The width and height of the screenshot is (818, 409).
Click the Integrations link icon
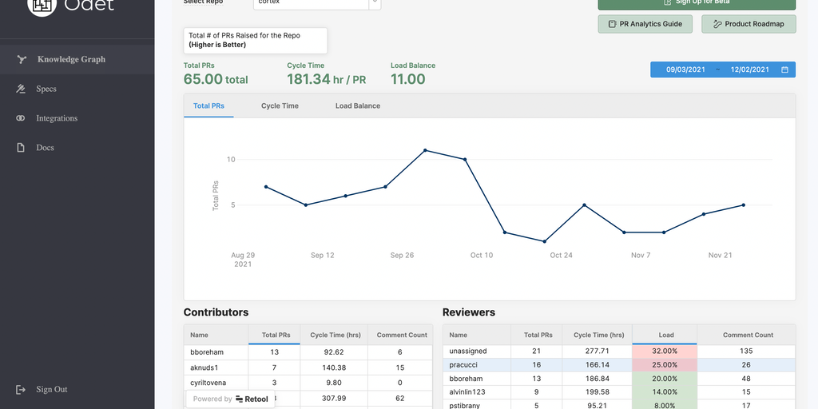pyautogui.click(x=22, y=118)
